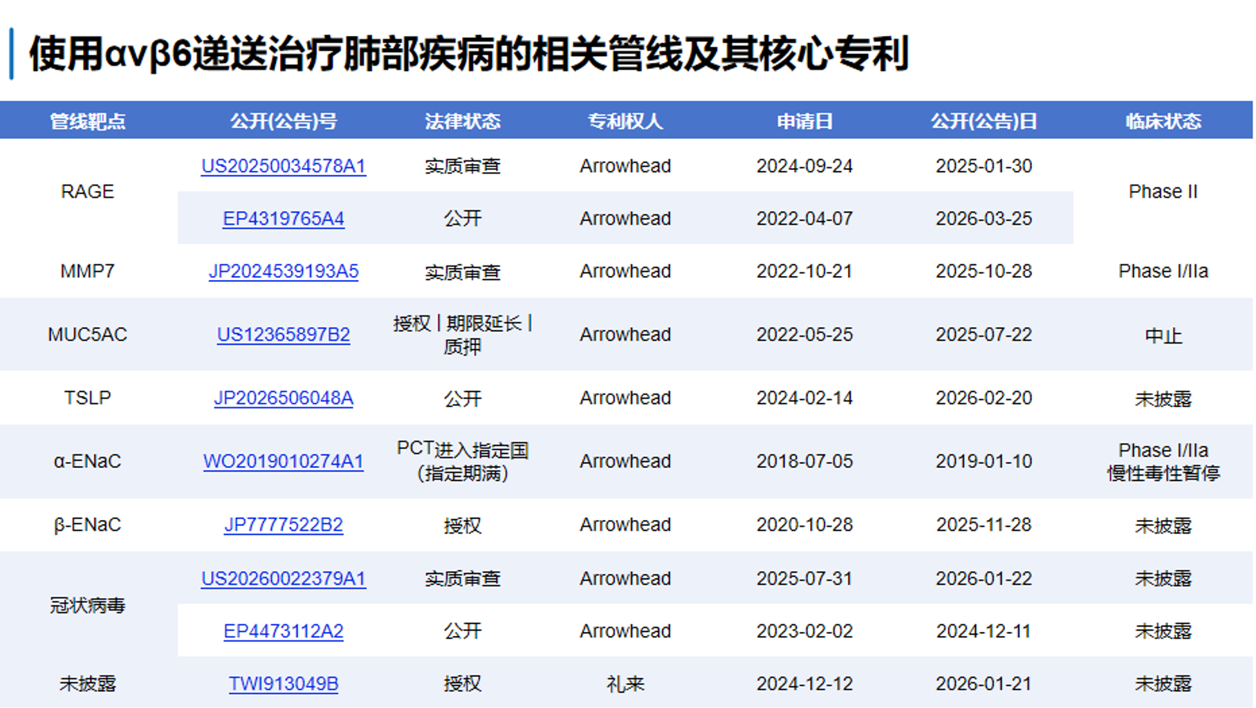Open the US20260022379A1 patent link
1256x708 pixels.
pos(284,579)
